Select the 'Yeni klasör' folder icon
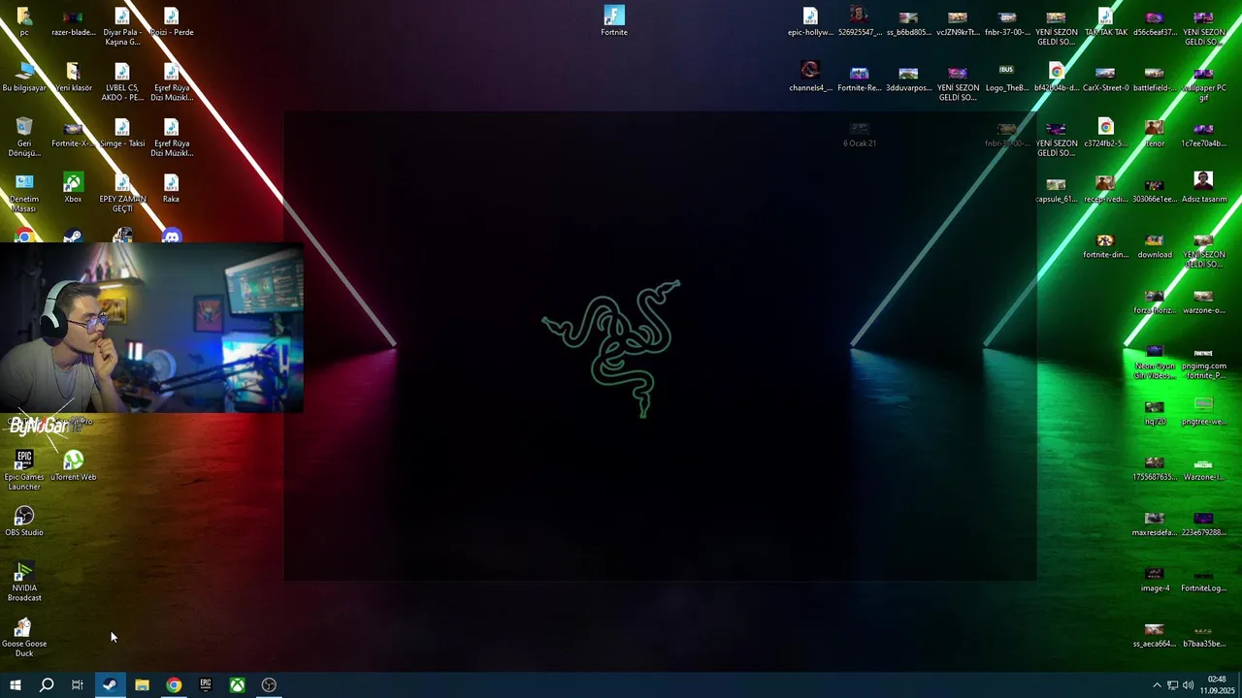The height and width of the screenshot is (698, 1242). [x=73, y=78]
